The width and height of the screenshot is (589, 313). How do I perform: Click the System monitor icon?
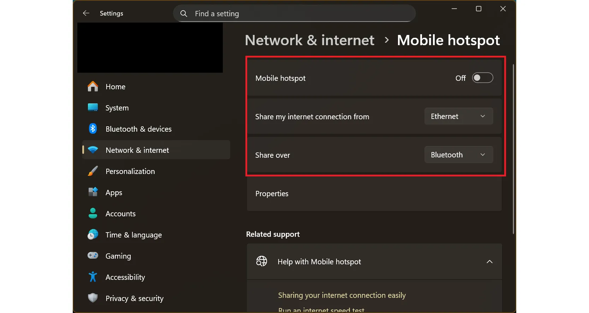point(93,108)
